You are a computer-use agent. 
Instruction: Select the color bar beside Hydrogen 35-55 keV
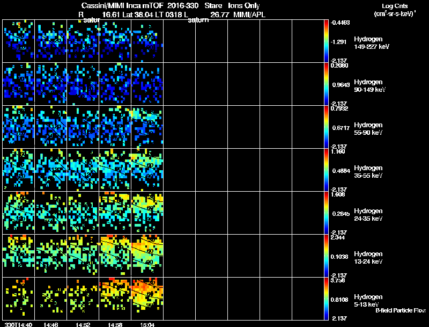(326, 170)
